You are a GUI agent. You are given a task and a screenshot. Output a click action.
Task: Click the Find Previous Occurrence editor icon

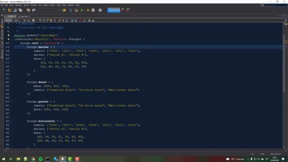click(x=44, y=20)
